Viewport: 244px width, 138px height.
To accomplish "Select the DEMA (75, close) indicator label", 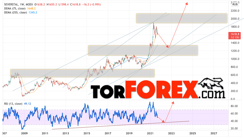I will [15, 9].
